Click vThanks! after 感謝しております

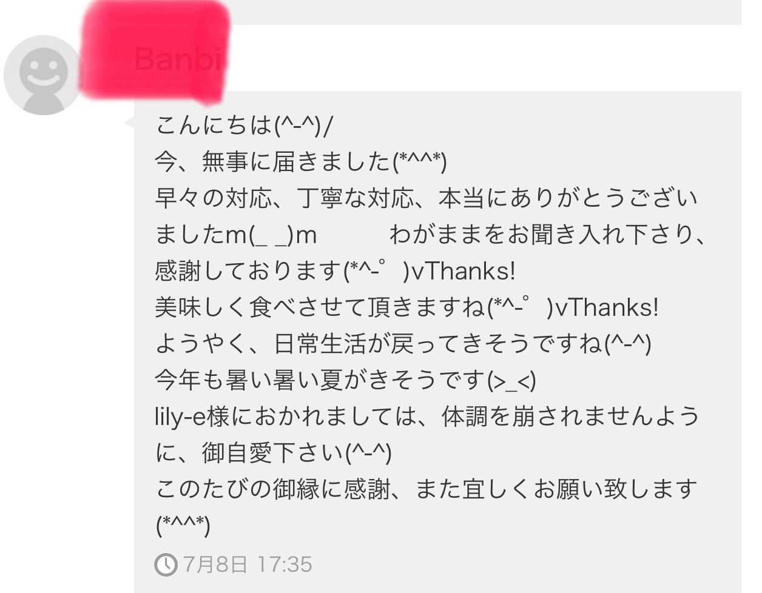click(464, 271)
